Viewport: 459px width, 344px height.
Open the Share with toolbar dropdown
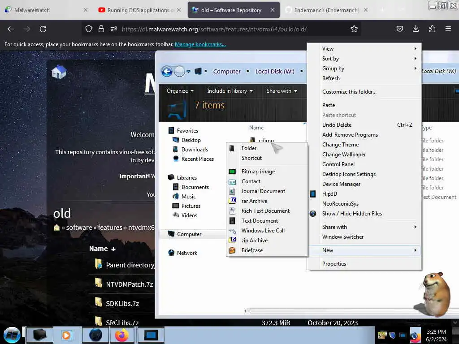point(281,91)
